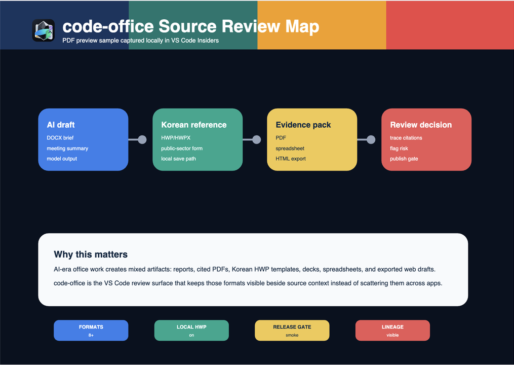This screenshot has height=365, width=514.
Task: Select the Evidence pack card
Action: (312, 139)
